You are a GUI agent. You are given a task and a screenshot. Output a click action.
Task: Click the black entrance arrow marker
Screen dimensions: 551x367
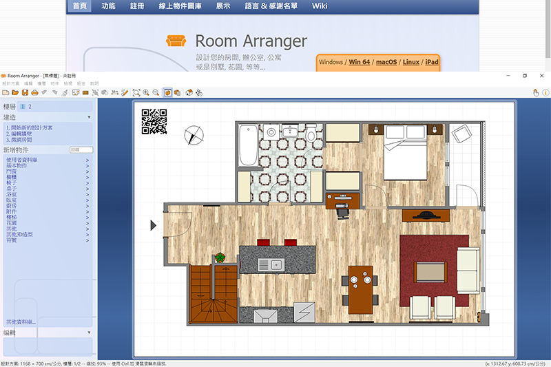pos(153,225)
